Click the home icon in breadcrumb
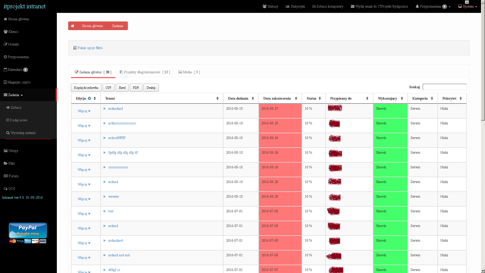 coord(72,26)
